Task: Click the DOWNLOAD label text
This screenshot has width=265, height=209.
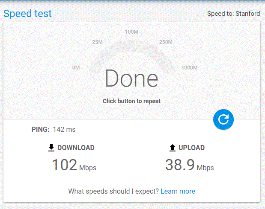Action: coord(76,148)
